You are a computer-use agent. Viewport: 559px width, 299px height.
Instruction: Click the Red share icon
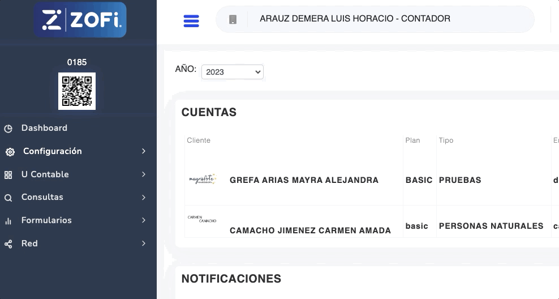tap(8, 244)
